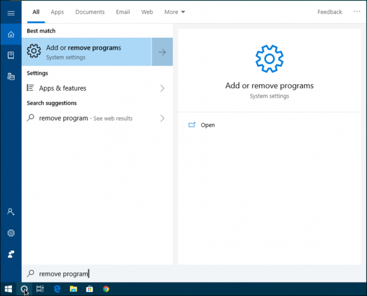Expand the Apps & features result chevron
The image size is (367, 296).
coord(162,88)
